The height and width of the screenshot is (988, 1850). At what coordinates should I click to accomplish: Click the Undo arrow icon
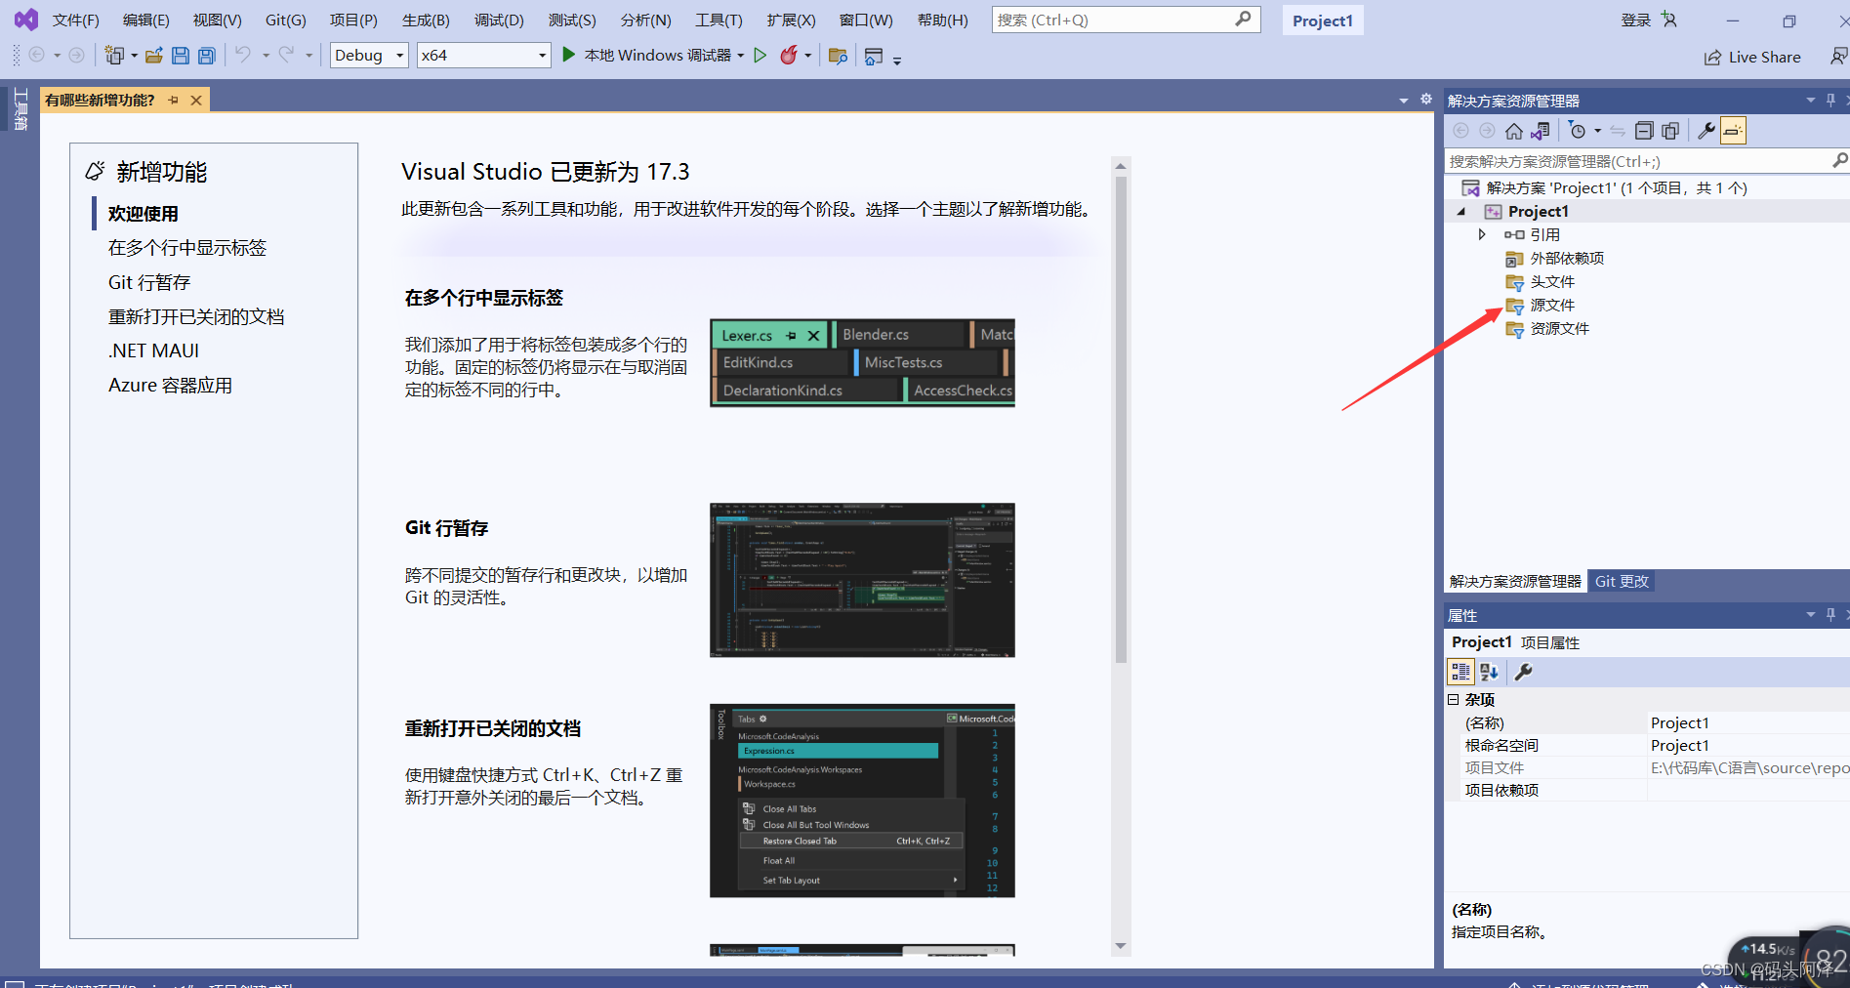pyautogui.click(x=243, y=55)
